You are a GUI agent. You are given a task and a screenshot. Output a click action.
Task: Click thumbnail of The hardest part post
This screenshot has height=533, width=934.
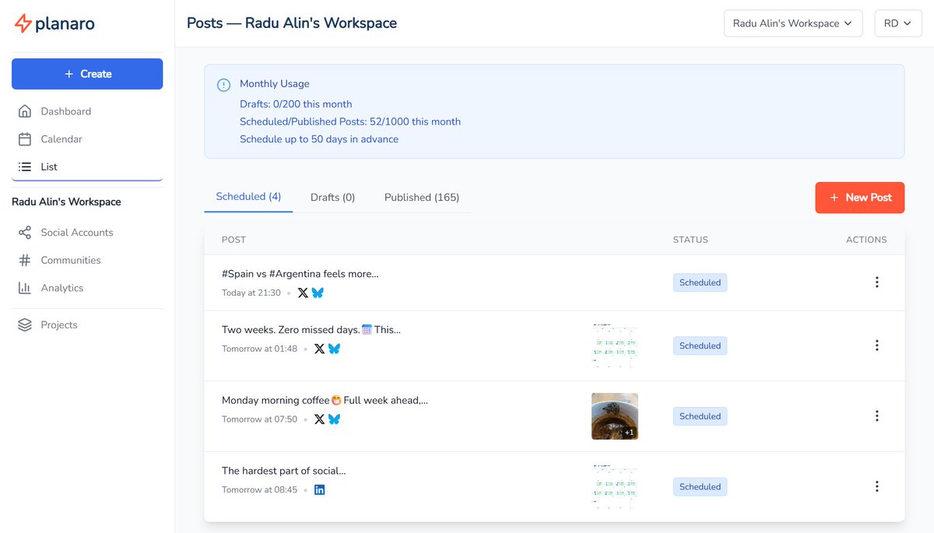point(615,486)
